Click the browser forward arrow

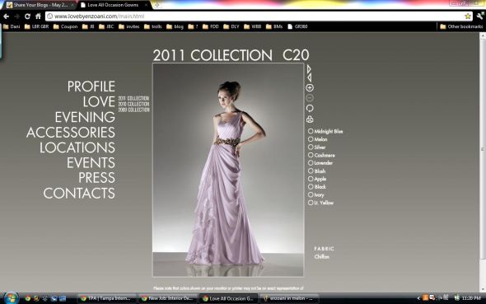[x=16, y=16]
